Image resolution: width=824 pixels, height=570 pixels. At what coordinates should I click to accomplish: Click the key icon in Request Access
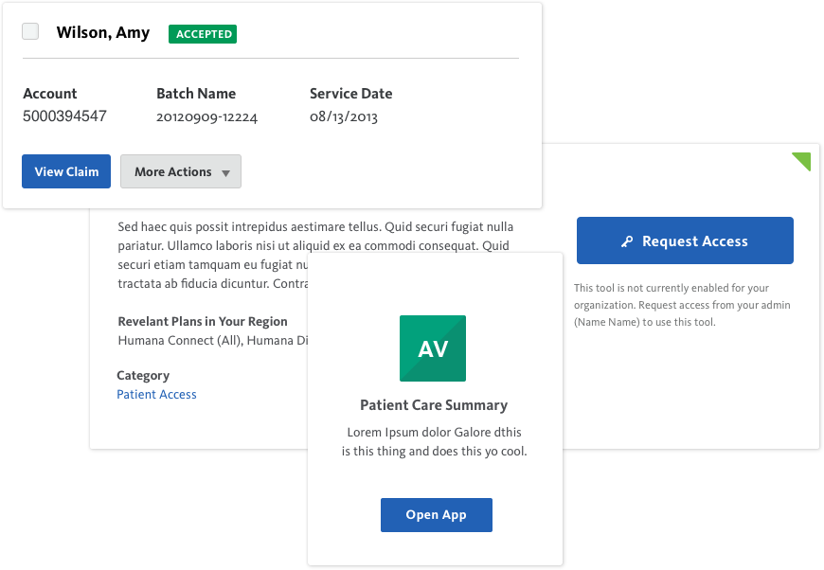point(626,241)
